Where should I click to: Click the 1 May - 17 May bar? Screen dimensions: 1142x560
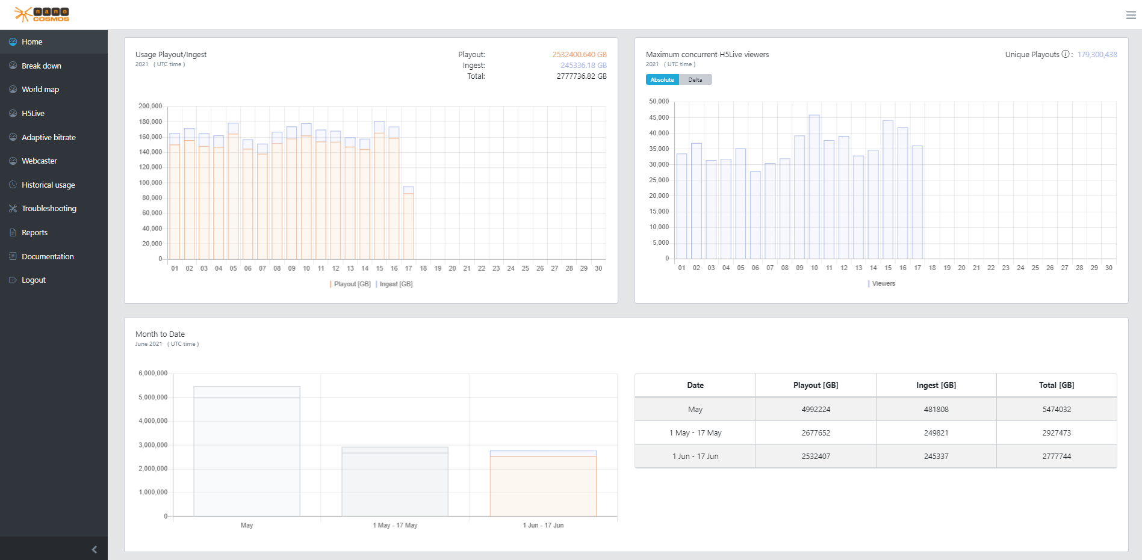(395, 481)
